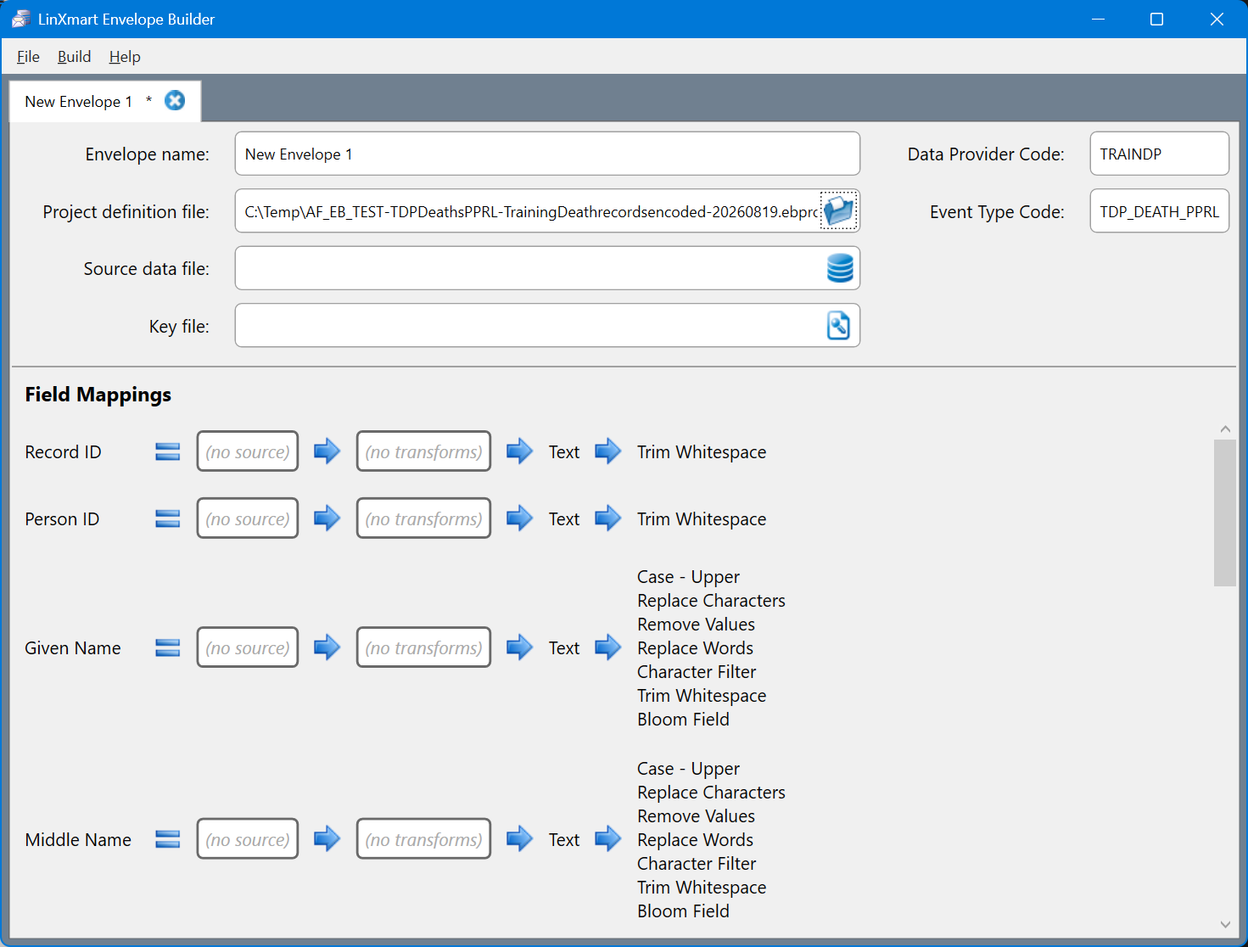Select Given Name source box
The width and height of the screenshot is (1248, 947).
click(248, 648)
